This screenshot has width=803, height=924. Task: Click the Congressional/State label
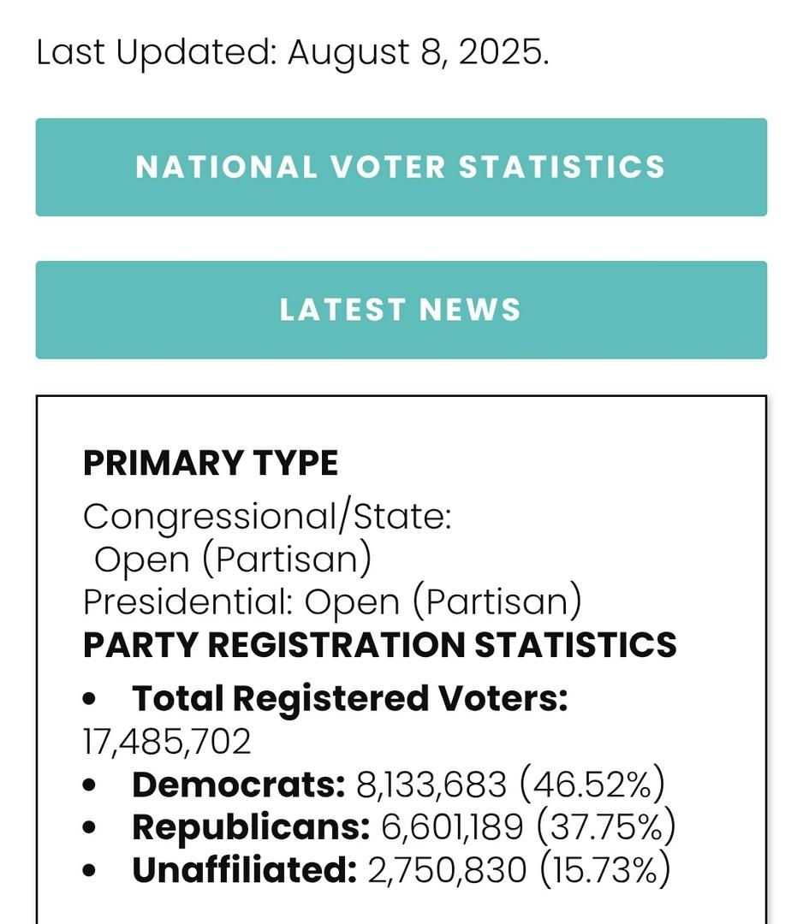(266, 516)
